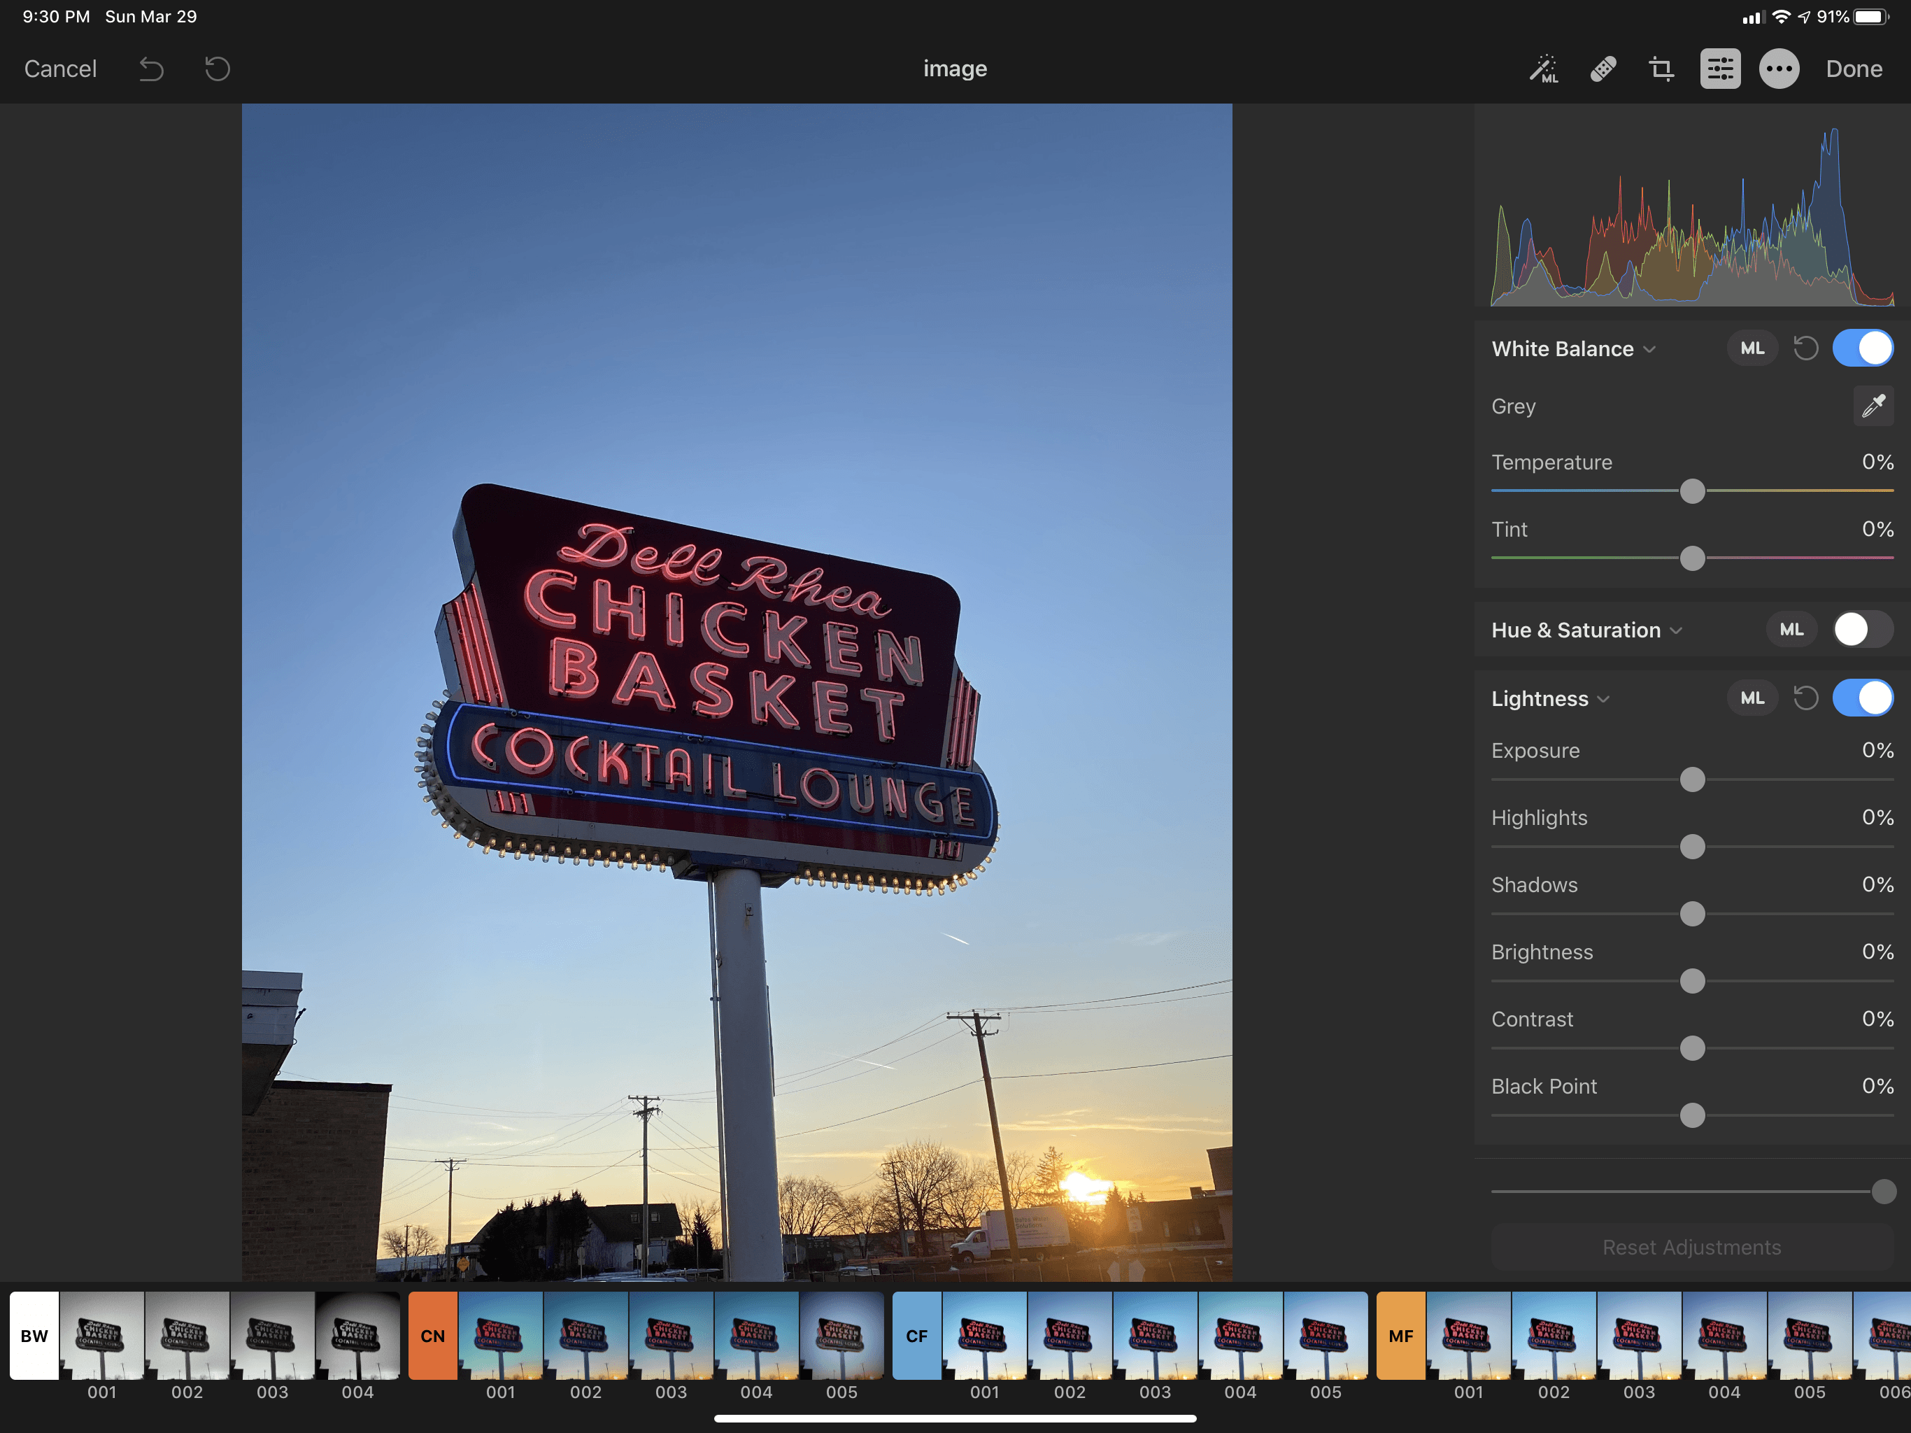Click the Tint slider handle
This screenshot has height=1433, width=1911.
pos(1693,558)
